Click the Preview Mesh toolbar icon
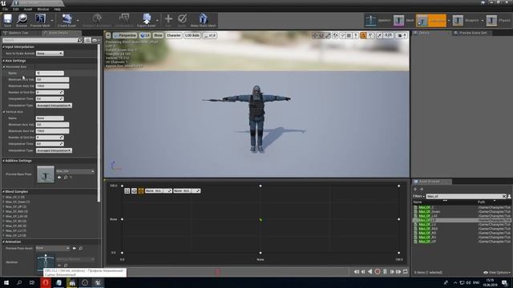 coord(40,20)
